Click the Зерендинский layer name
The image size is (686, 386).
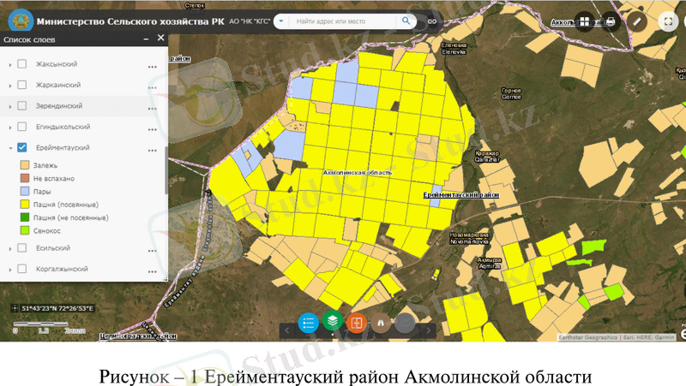pyautogui.click(x=59, y=105)
